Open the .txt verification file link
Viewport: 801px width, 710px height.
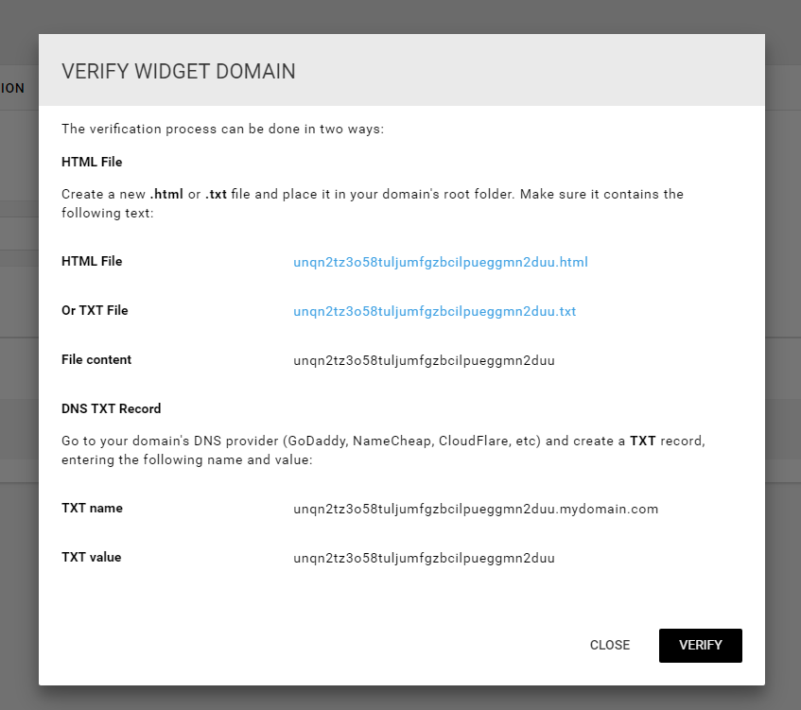point(435,311)
